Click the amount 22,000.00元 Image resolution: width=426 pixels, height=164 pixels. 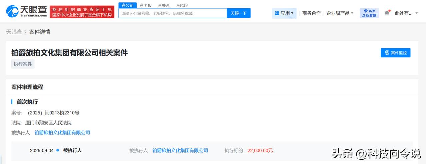point(260,150)
